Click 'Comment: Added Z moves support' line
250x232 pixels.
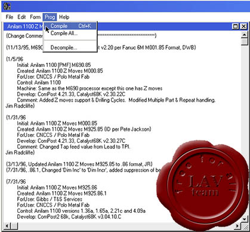click(x=116, y=100)
